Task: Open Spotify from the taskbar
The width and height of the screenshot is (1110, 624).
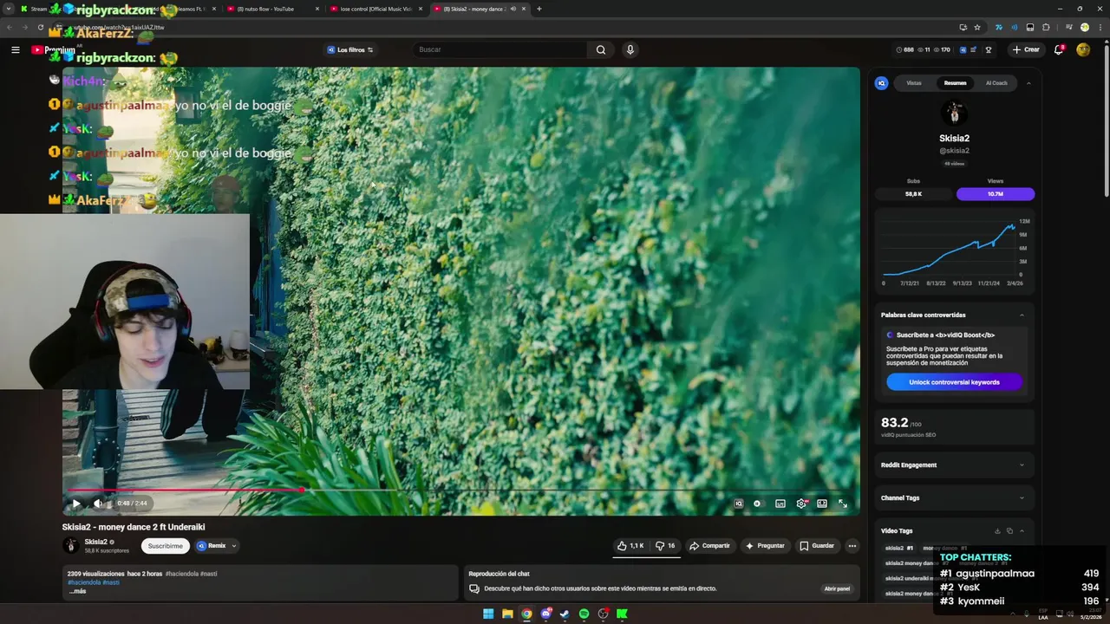Action: point(584,614)
